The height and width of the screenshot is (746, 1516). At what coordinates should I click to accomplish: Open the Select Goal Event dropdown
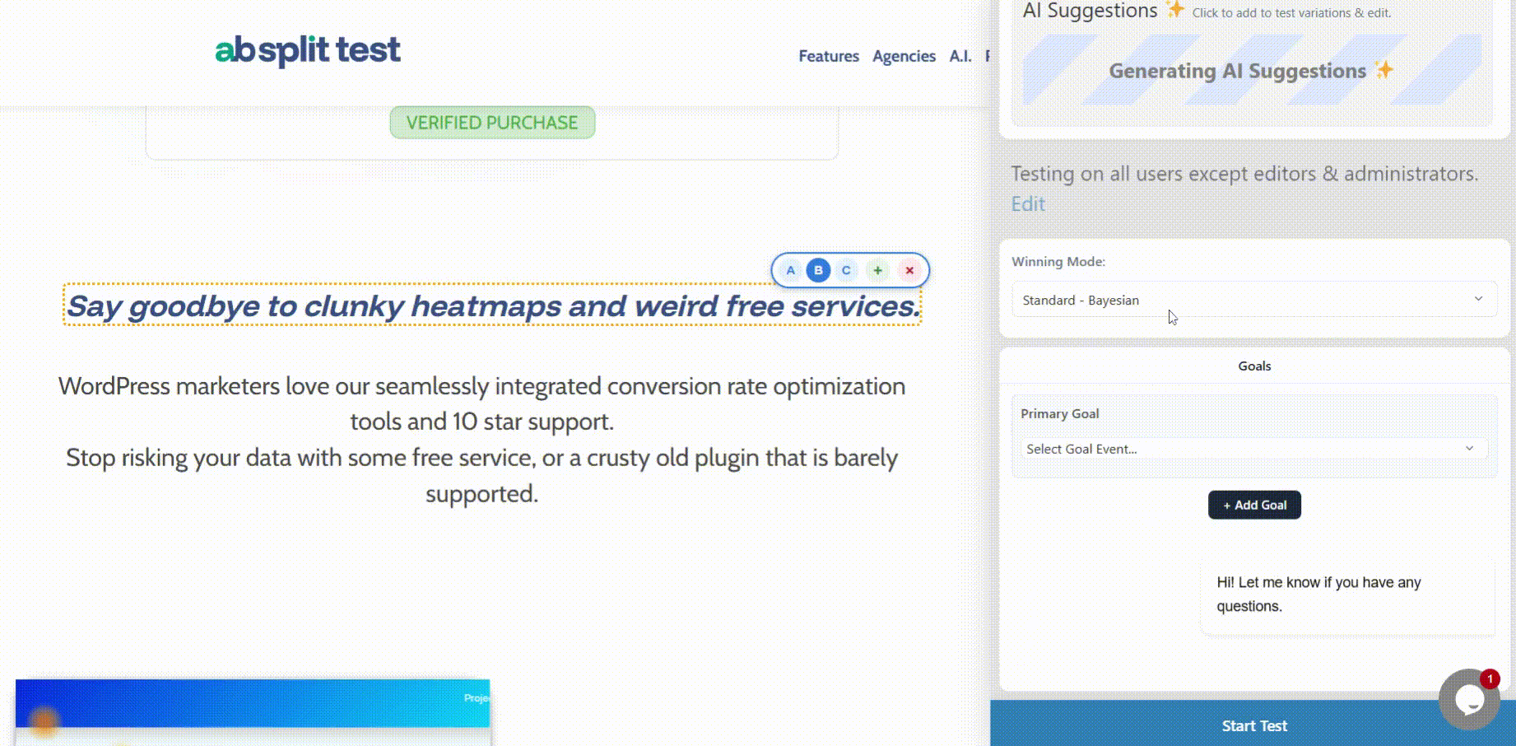[x=1253, y=448]
